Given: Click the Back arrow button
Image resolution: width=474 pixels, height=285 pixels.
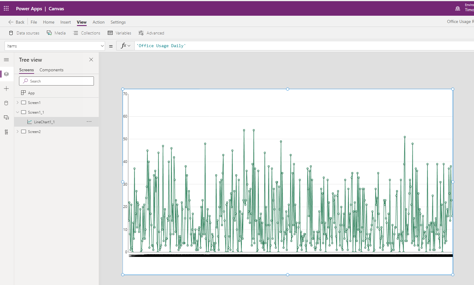Looking at the screenshot, I should pos(16,22).
